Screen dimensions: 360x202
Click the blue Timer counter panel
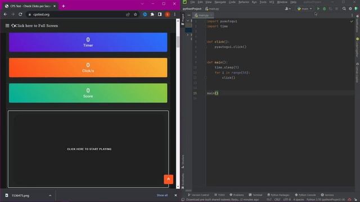(x=88, y=42)
